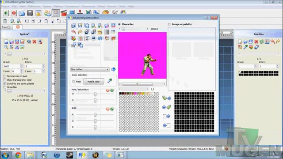Image resolution: width=283 pixels, height=159 pixels.
Task: Click the Sprites Group input field 9000
Action: pos(12,66)
